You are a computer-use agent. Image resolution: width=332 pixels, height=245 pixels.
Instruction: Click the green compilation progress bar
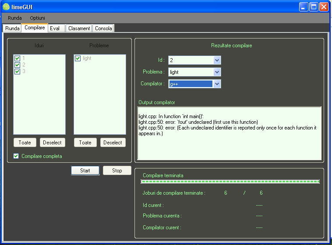(230, 182)
